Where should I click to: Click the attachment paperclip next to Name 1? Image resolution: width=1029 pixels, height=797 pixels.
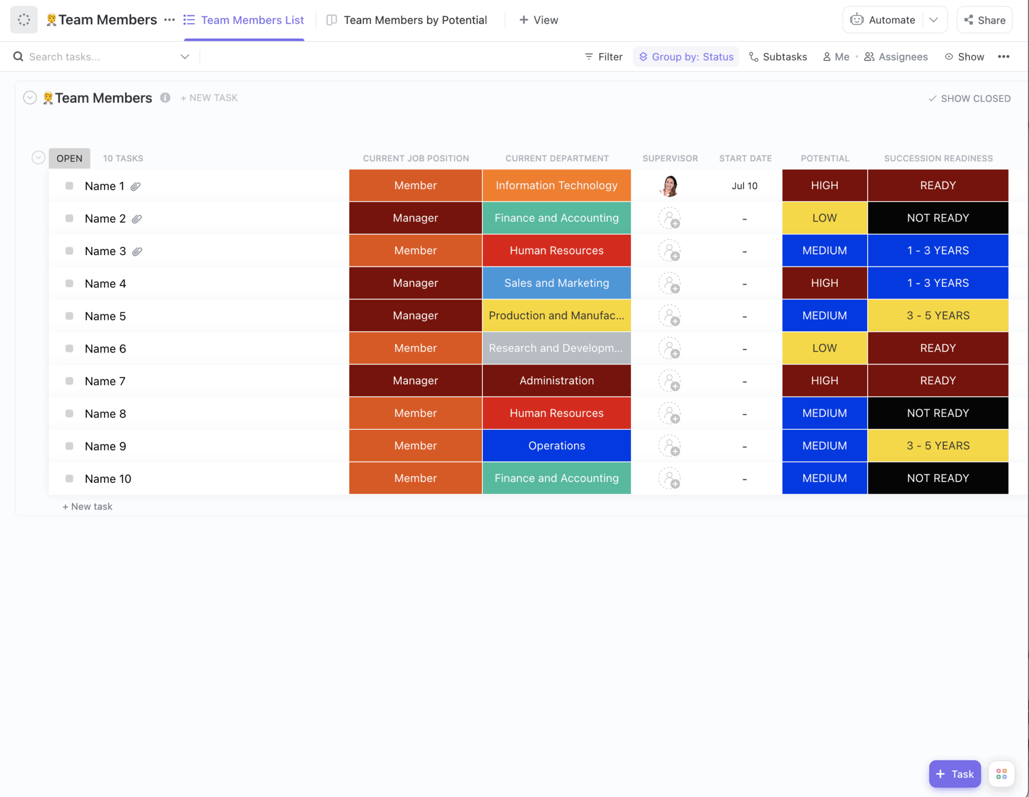[136, 186]
